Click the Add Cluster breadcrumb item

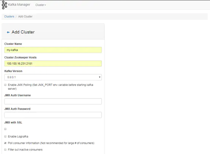[x=25, y=16]
